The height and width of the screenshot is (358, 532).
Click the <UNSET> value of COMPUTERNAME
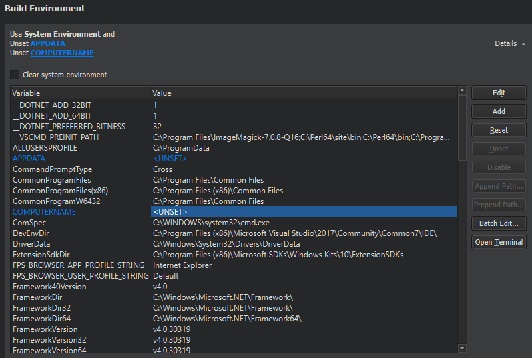click(170, 212)
